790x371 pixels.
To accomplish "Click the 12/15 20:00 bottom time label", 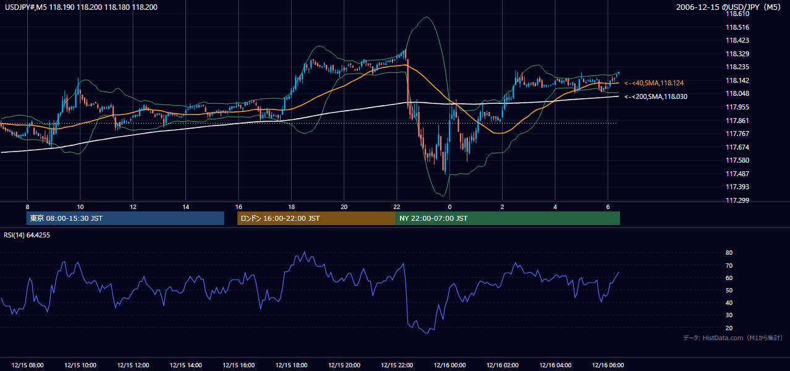I will [x=344, y=365].
